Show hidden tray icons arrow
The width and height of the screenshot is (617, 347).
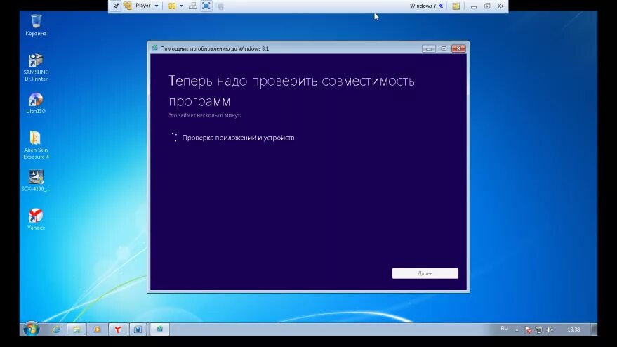(x=517, y=330)
